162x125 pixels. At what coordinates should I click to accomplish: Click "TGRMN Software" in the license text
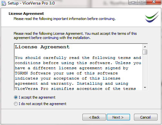pyautogui.click(x=33, y=73)
